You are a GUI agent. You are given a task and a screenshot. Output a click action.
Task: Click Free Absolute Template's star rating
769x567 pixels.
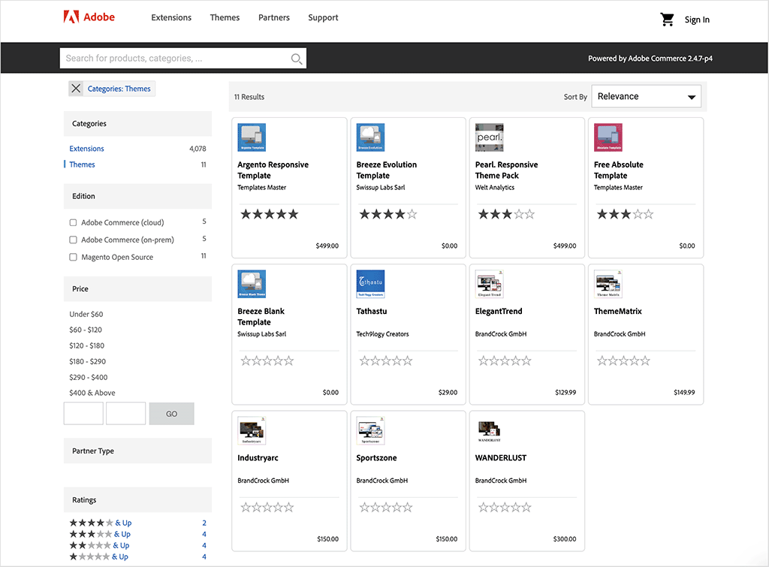coord(626,214)
